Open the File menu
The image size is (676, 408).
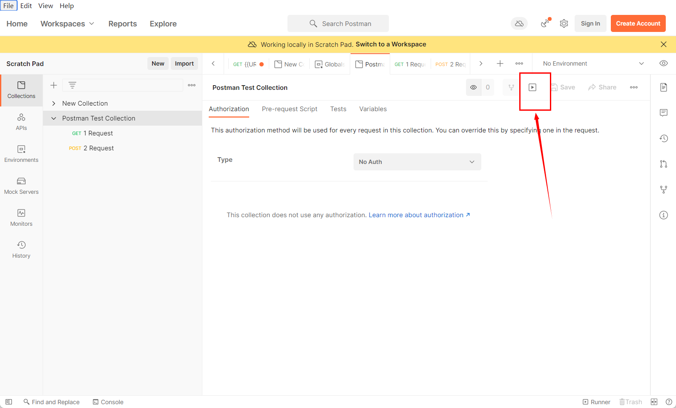(9, 6)
